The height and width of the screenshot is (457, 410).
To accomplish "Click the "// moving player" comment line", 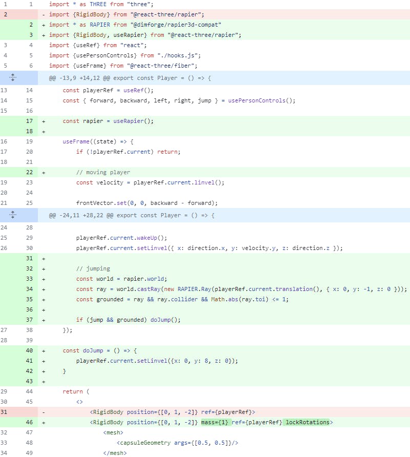I will (x=103, y=172).
